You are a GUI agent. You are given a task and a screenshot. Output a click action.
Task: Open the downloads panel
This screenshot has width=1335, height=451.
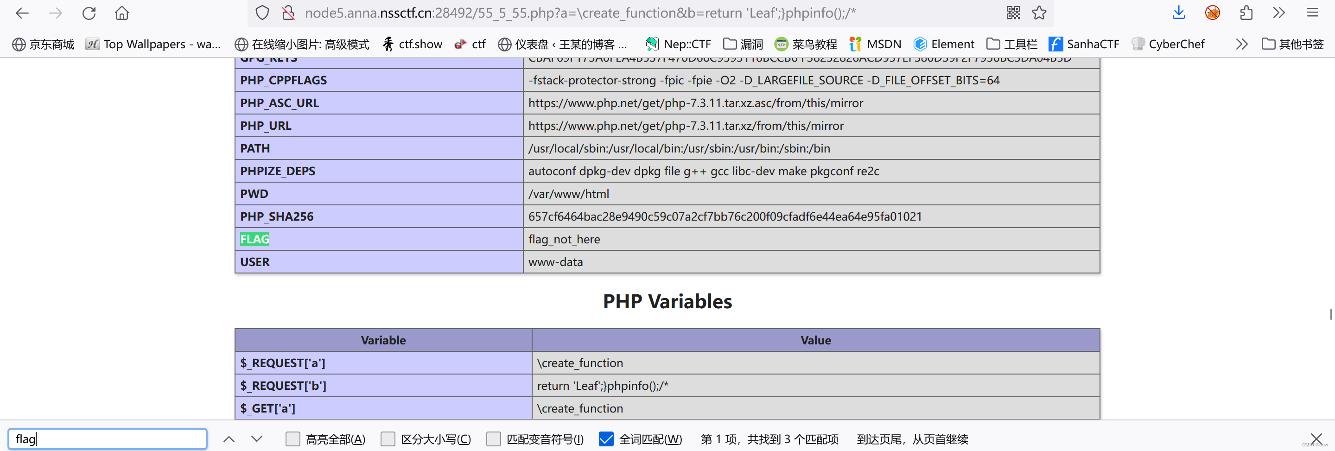click(1178, 13)
